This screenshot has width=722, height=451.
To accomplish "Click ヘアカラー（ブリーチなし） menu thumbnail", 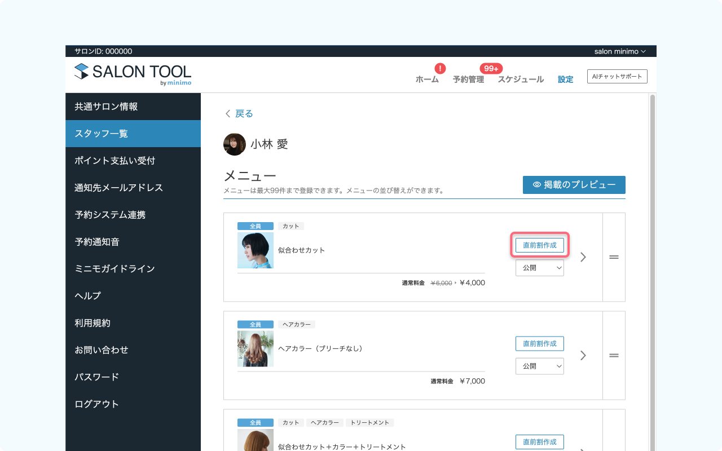I will coord(256,348).
